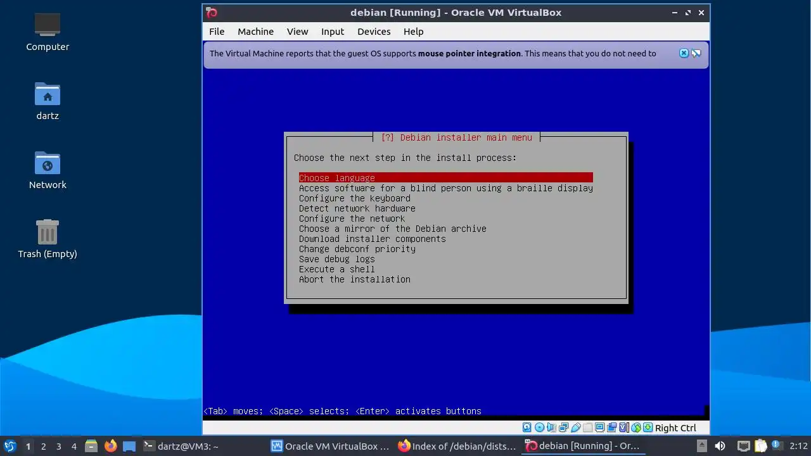The image size is (811, 456).
Task: Click the wired network tray icon
Action: click(x=744, y=446)
